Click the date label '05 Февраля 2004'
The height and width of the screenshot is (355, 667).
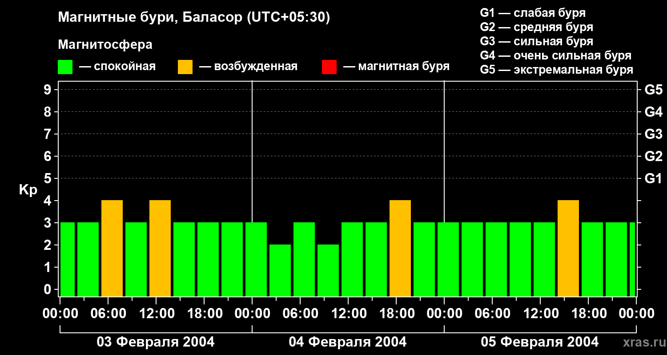[540, 342]
